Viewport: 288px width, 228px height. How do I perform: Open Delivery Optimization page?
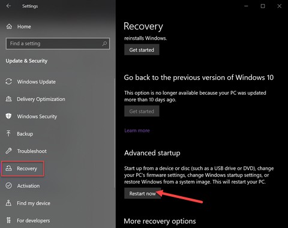(x=41, y=99)
